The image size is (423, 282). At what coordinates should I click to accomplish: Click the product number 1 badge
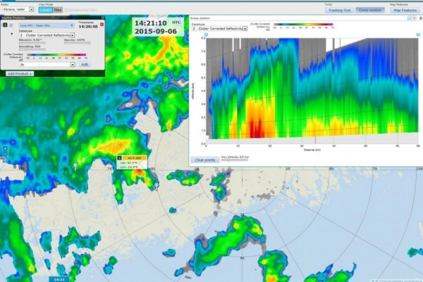[4, 25]
